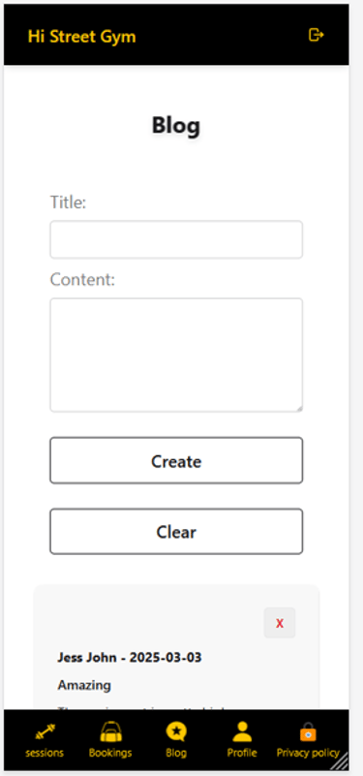Go home via Hi Street Gym title
Screen dimensions: 363x776
click(81, 36)
